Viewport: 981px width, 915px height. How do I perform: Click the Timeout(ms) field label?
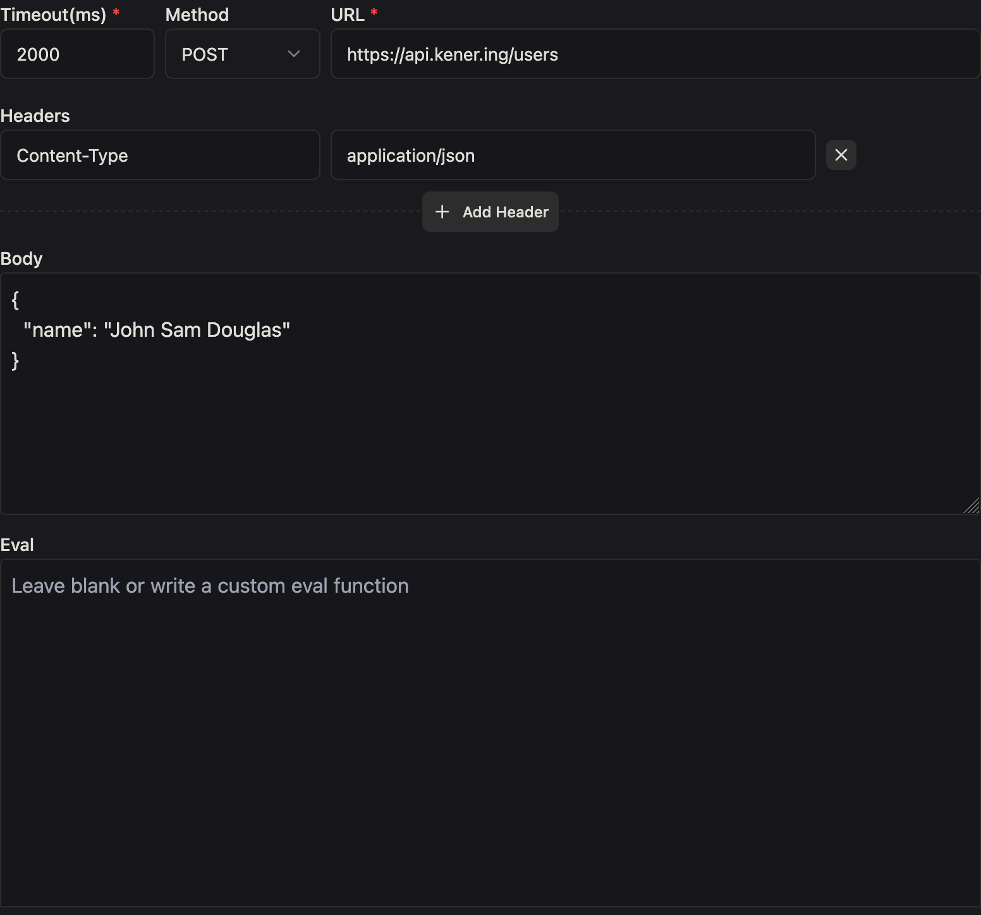[53, 15]
